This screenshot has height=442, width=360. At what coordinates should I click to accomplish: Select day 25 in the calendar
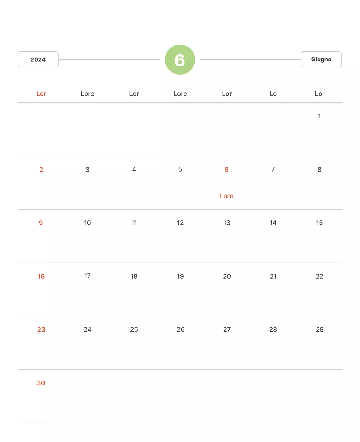click(134, 329)
